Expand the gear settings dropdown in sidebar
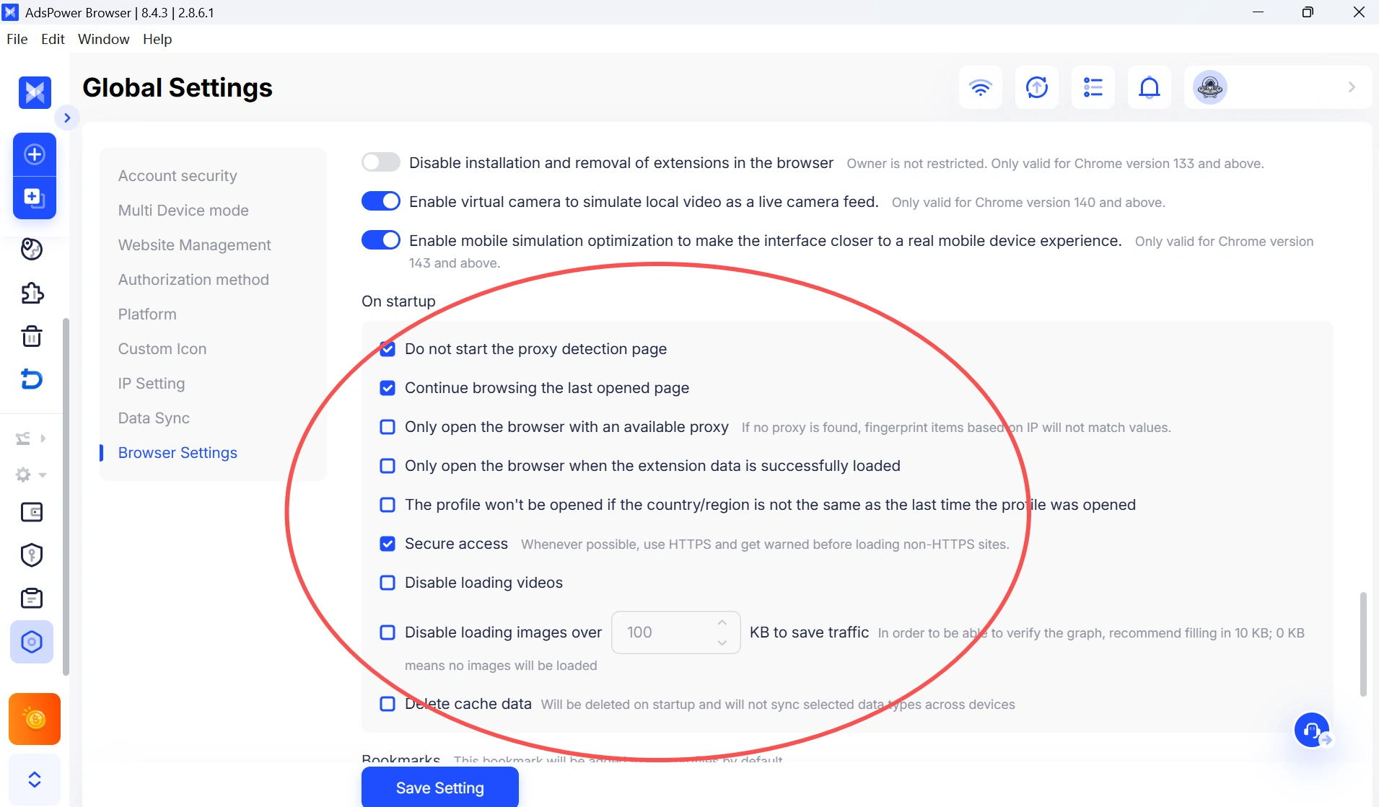This screenshot has height=807, width=1379. (x=43, y=475)
